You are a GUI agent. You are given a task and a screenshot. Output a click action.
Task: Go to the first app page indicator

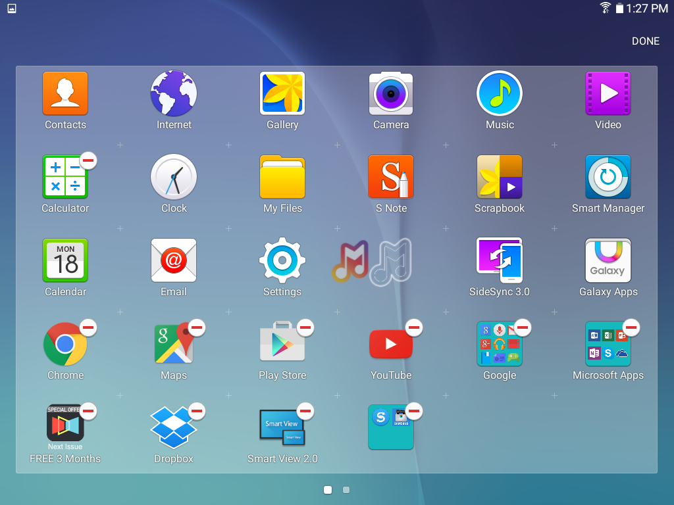coord(328,489)
